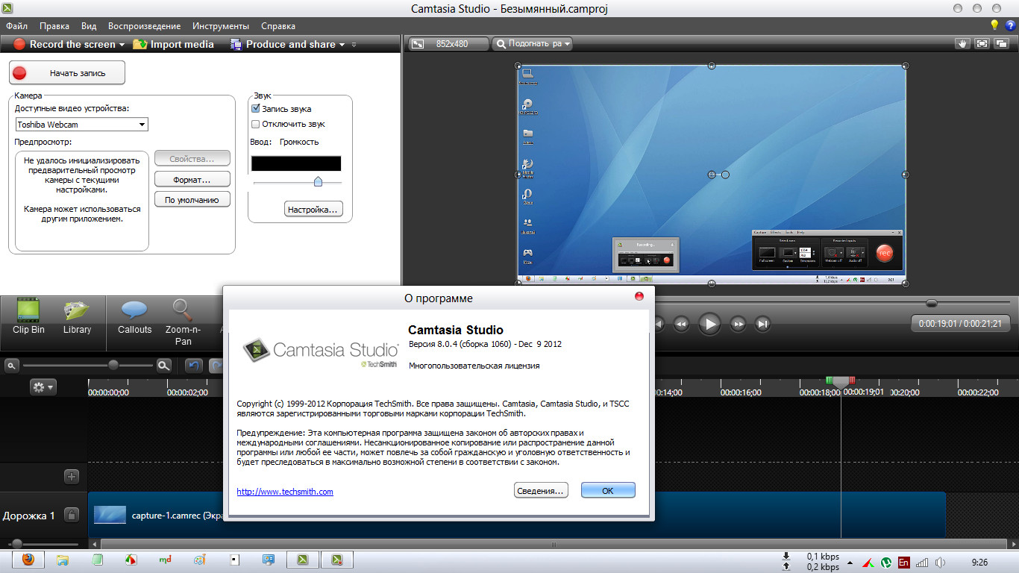Screen dimensions: 1019x573
Task: Expand the Toshiba Webcam device dropdown
Action: tap(142, 125)
